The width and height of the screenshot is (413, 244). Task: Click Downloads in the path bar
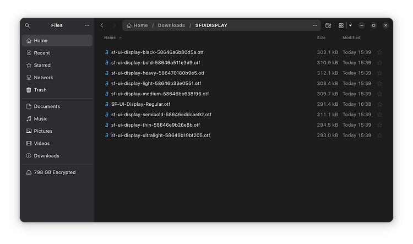coord(171,25)
